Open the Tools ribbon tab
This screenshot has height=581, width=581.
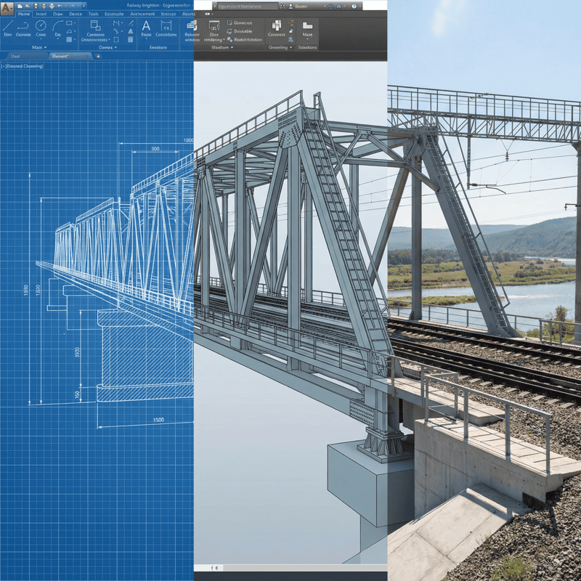coord(94,14)
